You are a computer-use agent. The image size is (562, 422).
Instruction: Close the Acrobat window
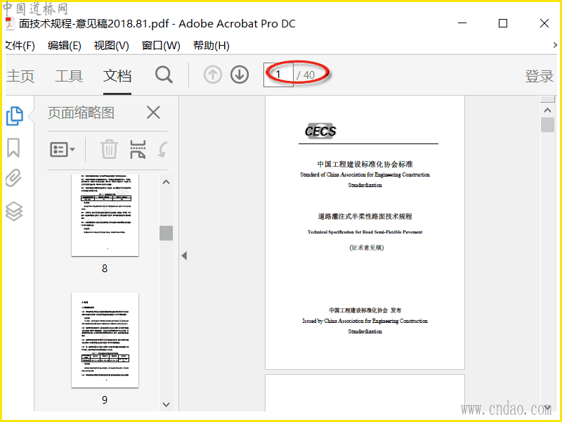[544, 23]
